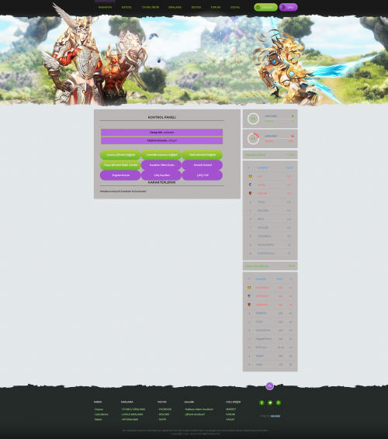Open Kullanıcı Adımı Unuttum footer link

pyautogui.click(x=199, y=410)
